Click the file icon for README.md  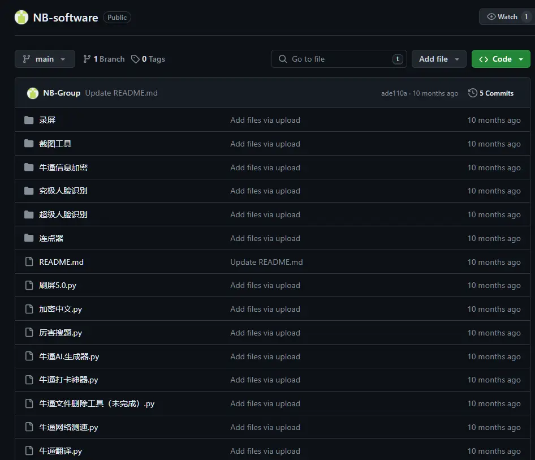pyautogui.click(x=29, y=262)
